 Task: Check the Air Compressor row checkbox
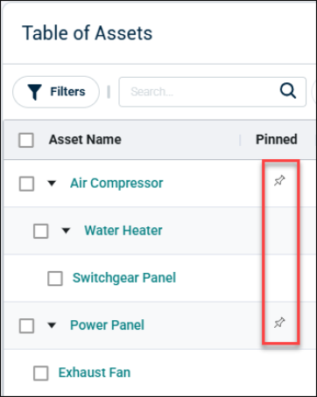[x=26, y=184]
